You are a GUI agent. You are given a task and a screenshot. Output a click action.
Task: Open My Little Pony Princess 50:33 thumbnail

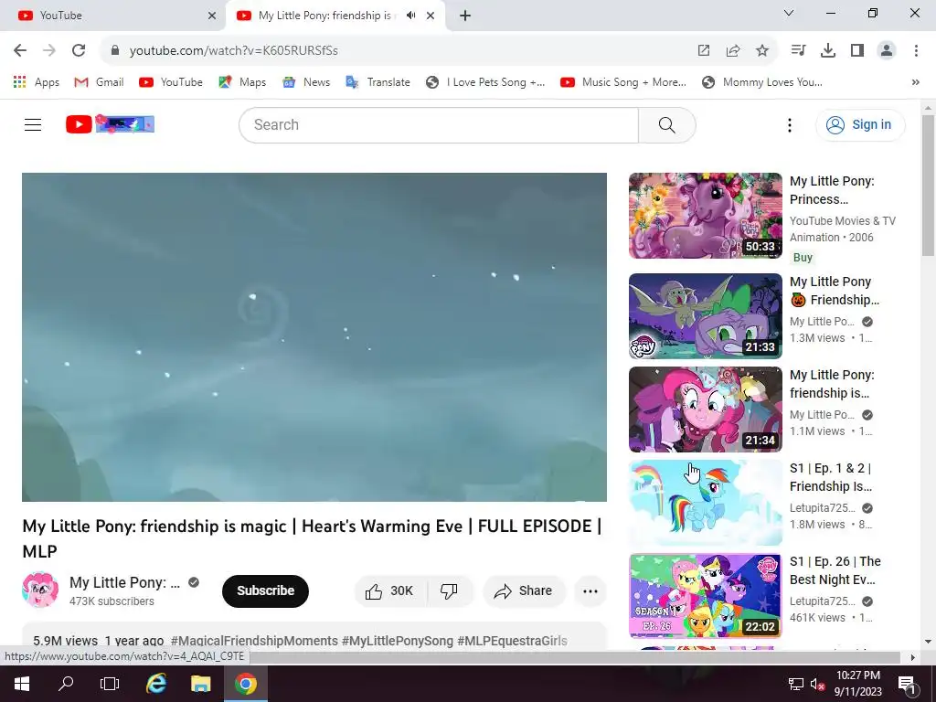point(705,216)
